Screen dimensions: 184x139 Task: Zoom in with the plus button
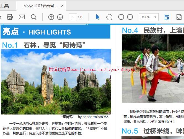(130, 17)
